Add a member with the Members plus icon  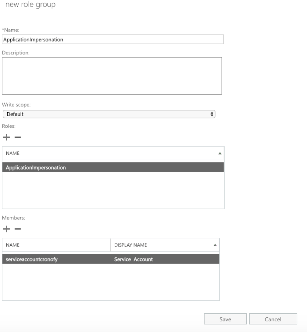[7, 229]
